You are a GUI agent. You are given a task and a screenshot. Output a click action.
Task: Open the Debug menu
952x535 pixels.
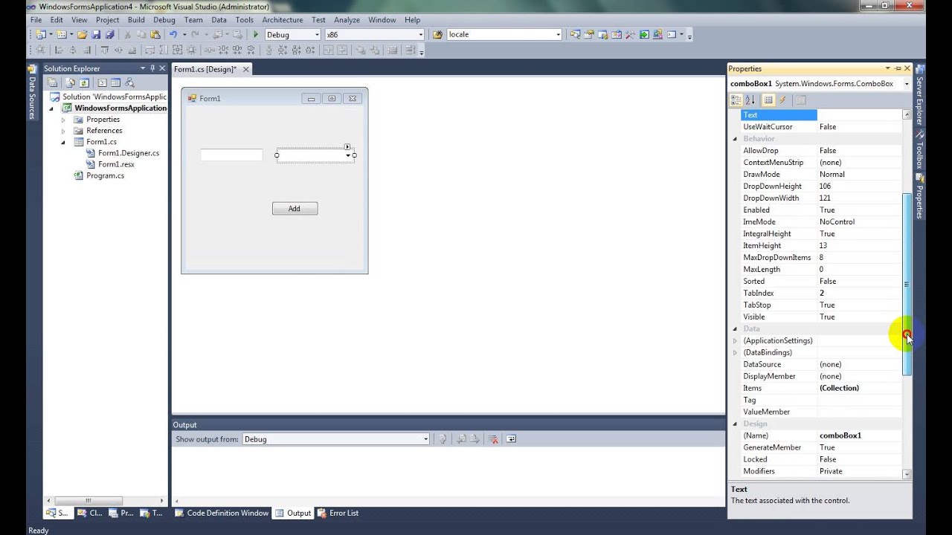point(164,20)
